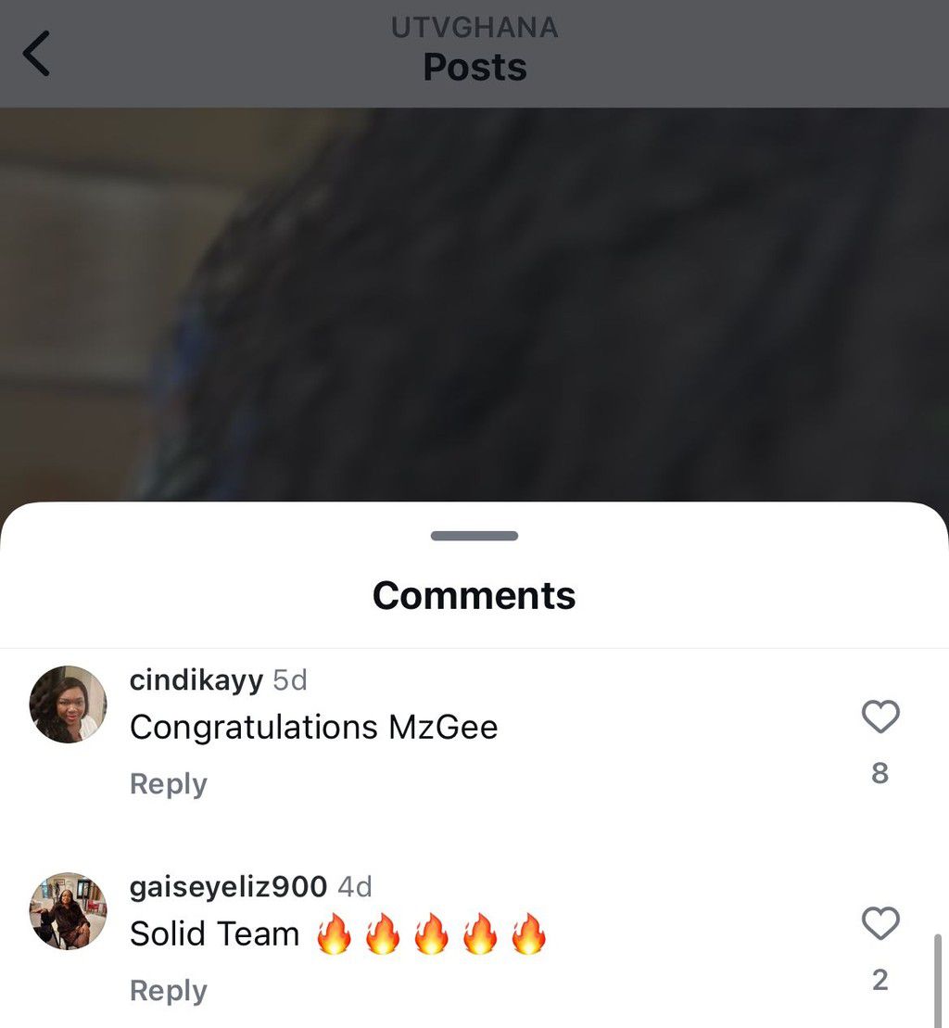Select the Congratulations MzGee comment text
Image resolution: width=949 pixels, height=1028 pixels.
(x=314, y=727)
